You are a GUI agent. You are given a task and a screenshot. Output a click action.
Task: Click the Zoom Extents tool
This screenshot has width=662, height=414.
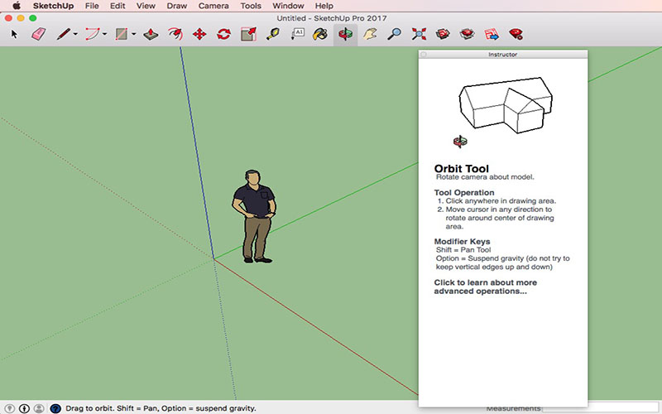(x=419, y=34)
